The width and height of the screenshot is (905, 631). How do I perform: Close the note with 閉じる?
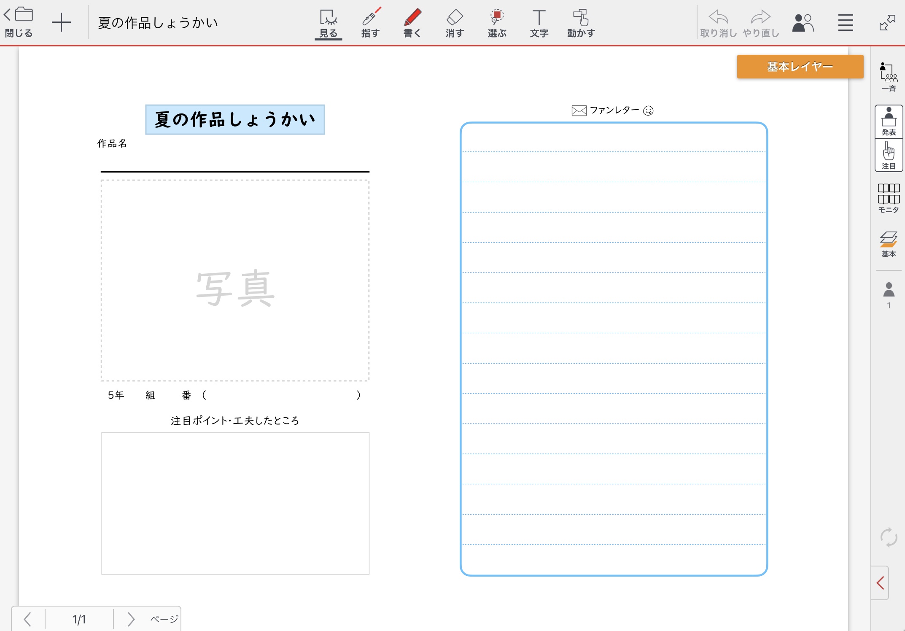tap(19, 22)
